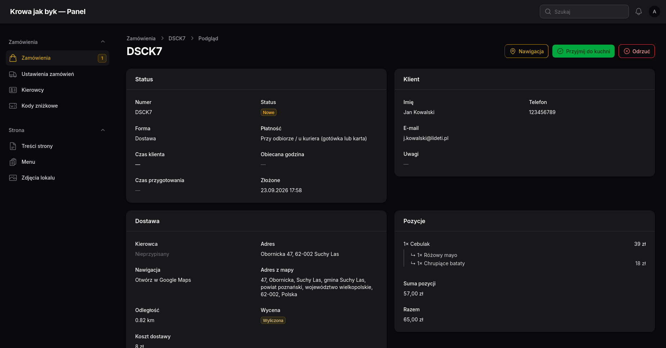Focus the Szukaj search field
This screenshot has width=666, height=348.
pyautogui.click(x=584, y=12)
